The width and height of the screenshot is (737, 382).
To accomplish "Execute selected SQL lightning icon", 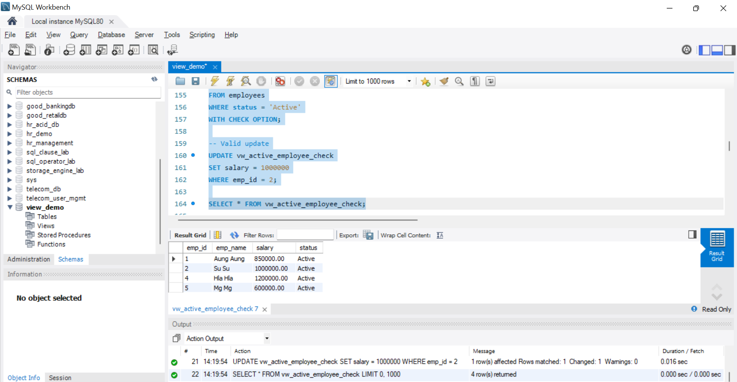I will click(x=215, y=81).
